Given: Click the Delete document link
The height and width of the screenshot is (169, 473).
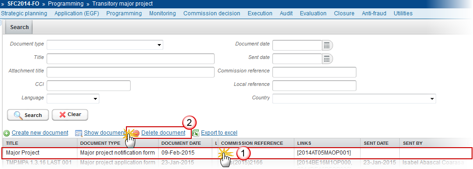Looking at the screenshot, I should coord(163,133).
